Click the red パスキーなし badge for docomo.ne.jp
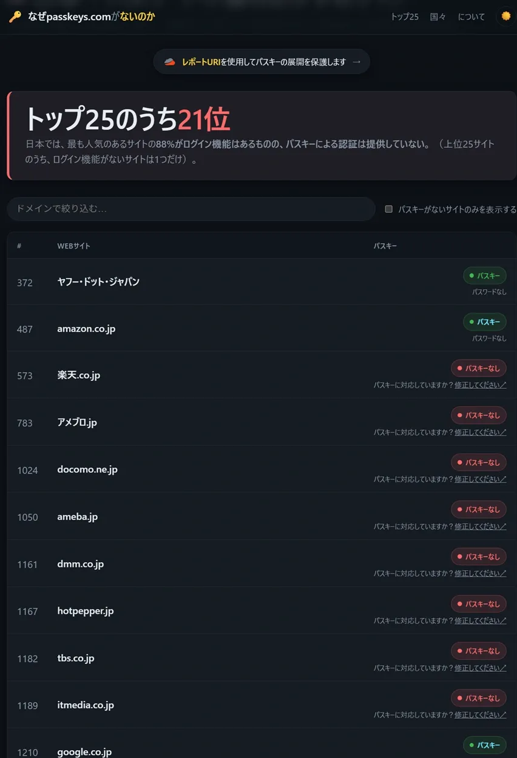 tap(478, 463)
